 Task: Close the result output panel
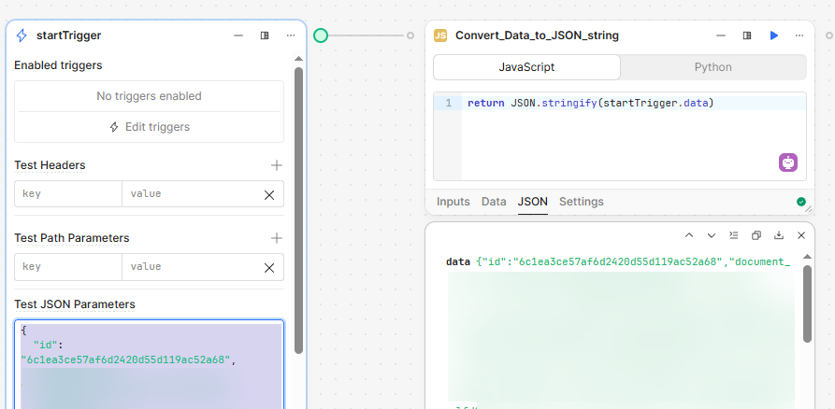point(801,235)
